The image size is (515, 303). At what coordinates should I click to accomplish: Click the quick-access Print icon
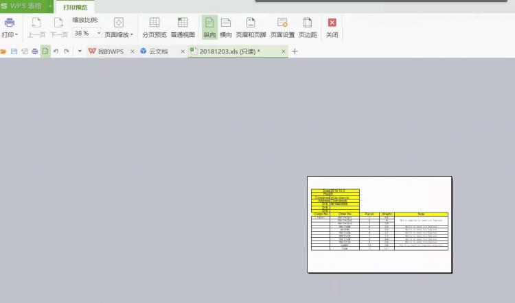pos(35,51)
